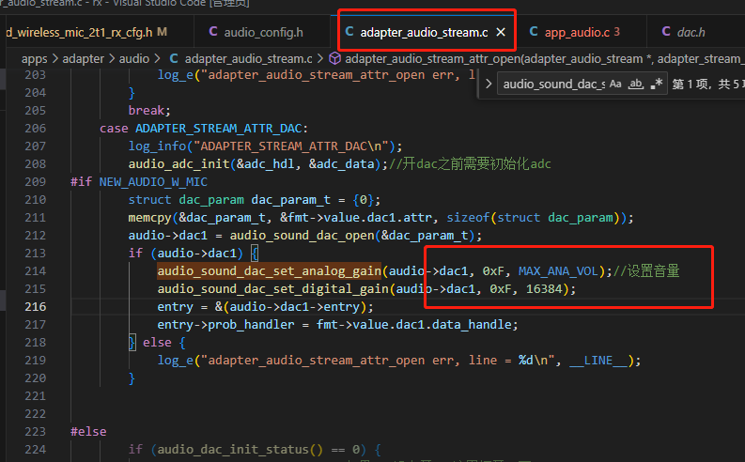
Task: Click the highlighted audio_sound_dac_set_analog_gain call
Action: (x=269, y=271)
